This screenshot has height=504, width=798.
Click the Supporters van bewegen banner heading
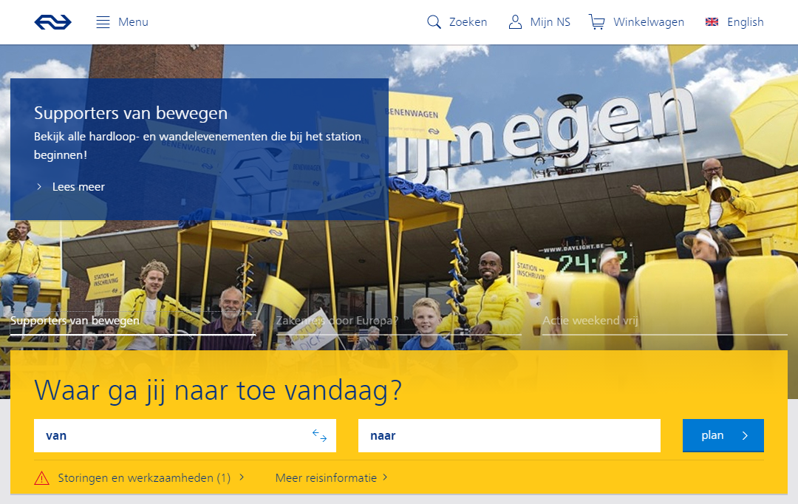click(131, 113)
